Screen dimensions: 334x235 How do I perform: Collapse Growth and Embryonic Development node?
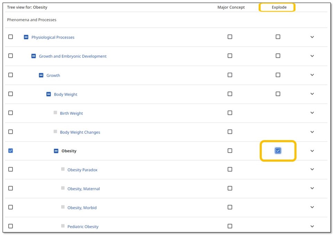pos(34,56)
